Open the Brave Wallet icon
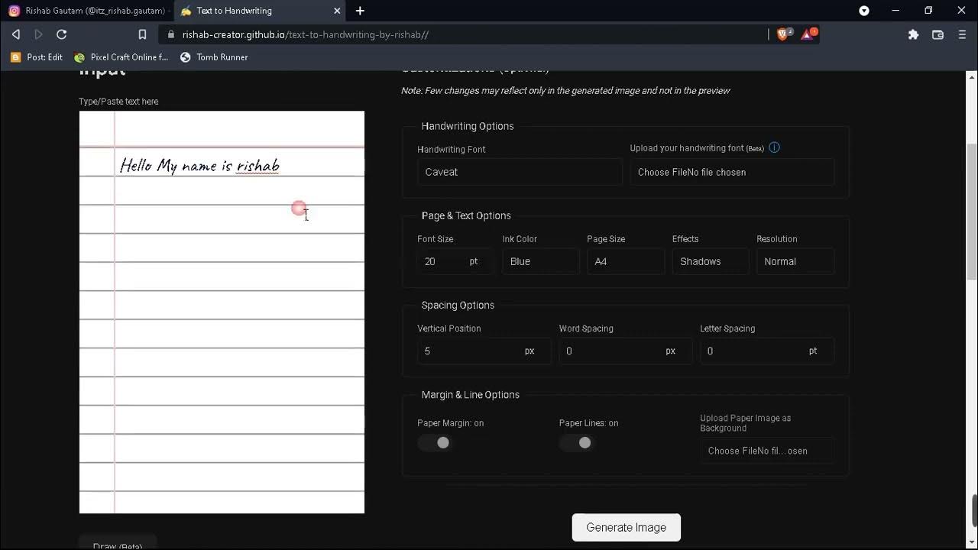978x550 pixels. pos(938,34)
